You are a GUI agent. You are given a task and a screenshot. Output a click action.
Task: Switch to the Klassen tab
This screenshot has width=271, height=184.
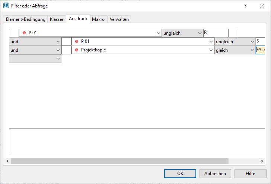click(x=57, y=19)
